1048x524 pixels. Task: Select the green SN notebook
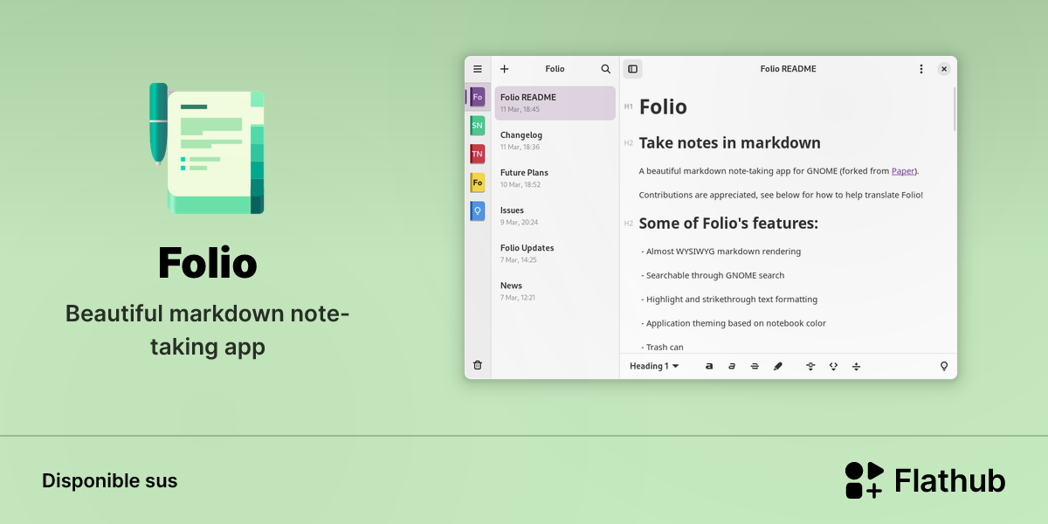pyautogui.click(x=477, y=126)
